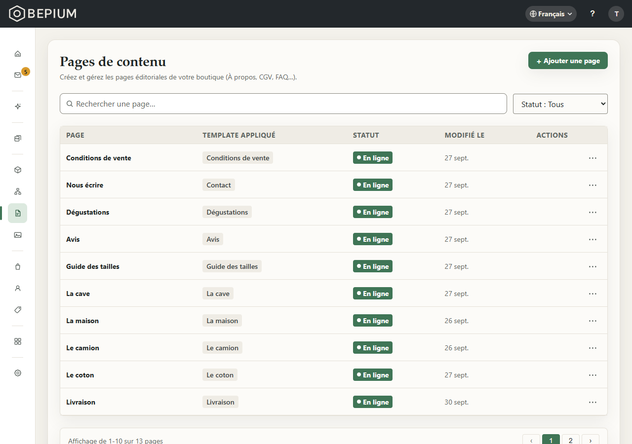Open the category hierarchy icon
Image resolution: width=632 pixels, height=444 pixels.
click(18, 191)
